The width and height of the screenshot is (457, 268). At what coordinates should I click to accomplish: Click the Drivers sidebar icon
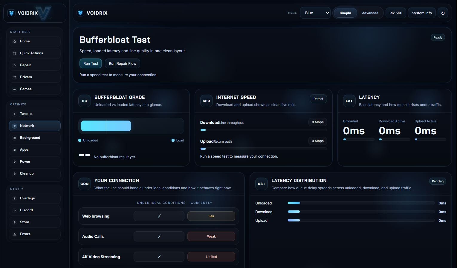tap(15, 77)
